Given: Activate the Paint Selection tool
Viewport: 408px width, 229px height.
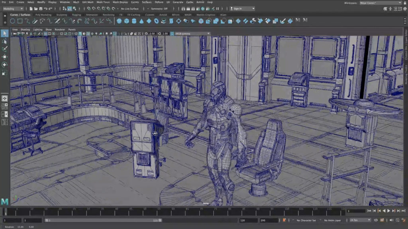Looking at the screenshot, I should (x=4, y=49).
